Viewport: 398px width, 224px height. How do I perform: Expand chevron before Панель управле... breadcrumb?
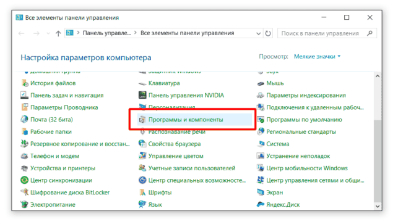pyautogui.click(x=78, y=33)
